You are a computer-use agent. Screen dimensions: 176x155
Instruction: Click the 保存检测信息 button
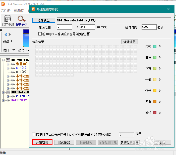108,142
